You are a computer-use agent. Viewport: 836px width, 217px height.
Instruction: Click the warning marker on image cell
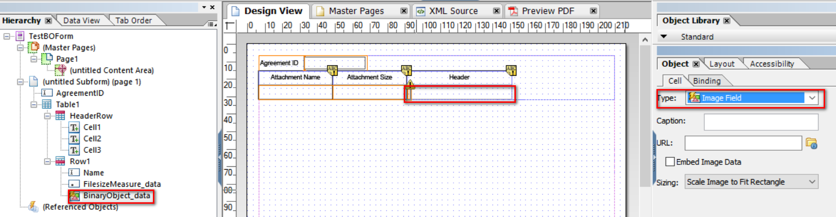(410, 84)
